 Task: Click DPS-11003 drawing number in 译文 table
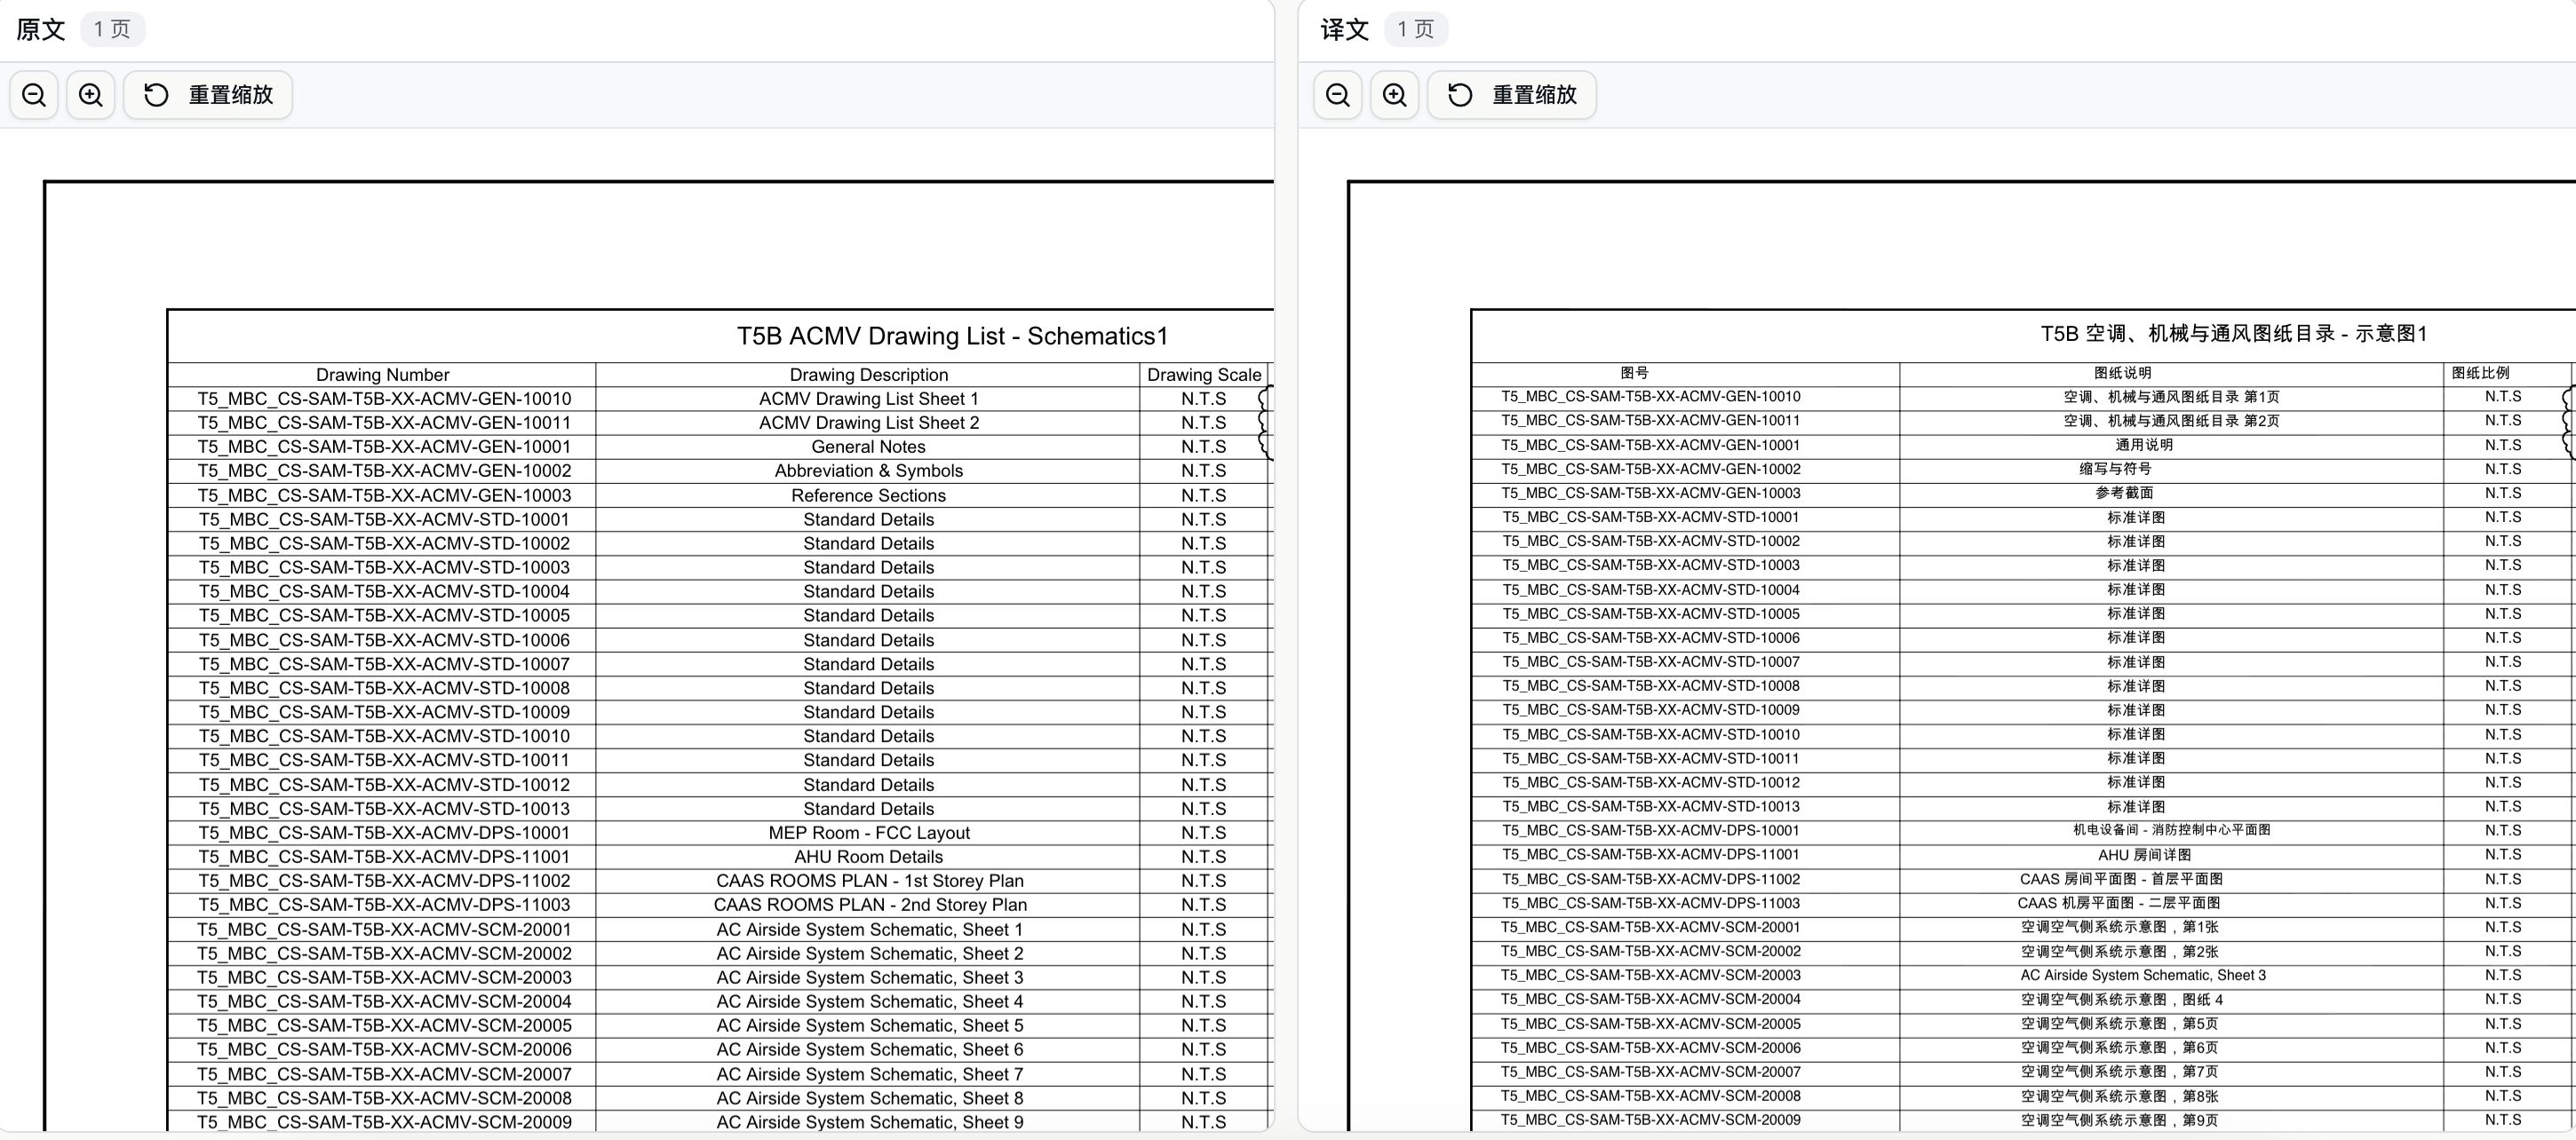pos(1650,903)
